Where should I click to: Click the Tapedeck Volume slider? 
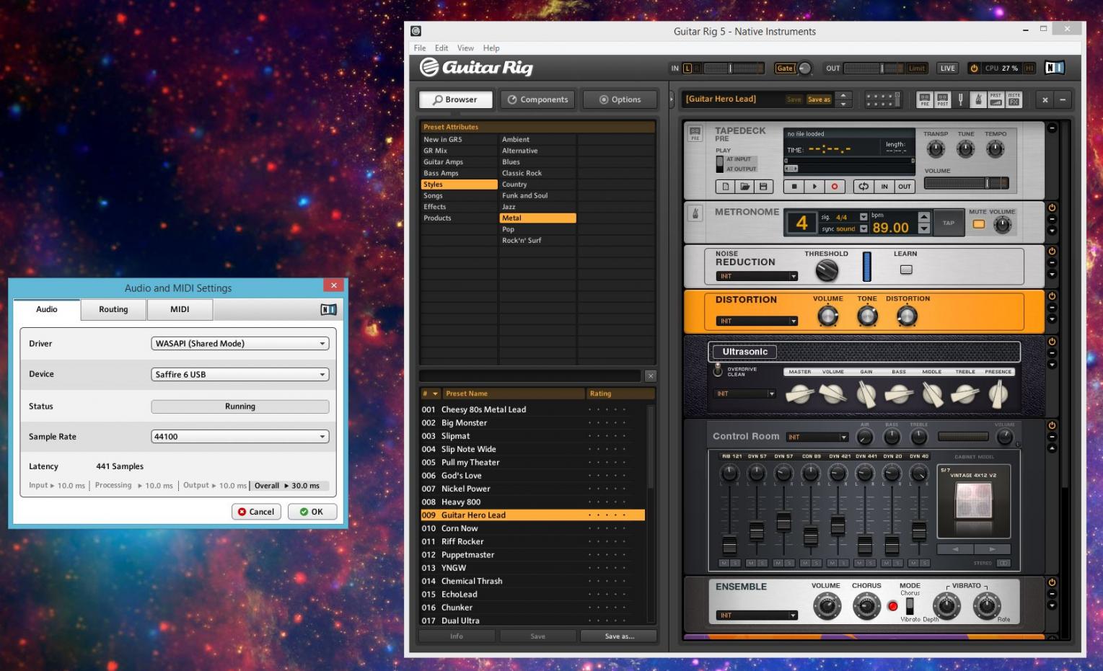[x=967, y=183]
